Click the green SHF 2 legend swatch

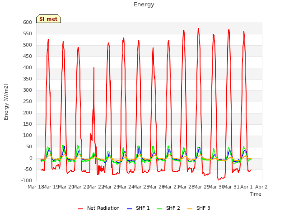click(159, 209)
